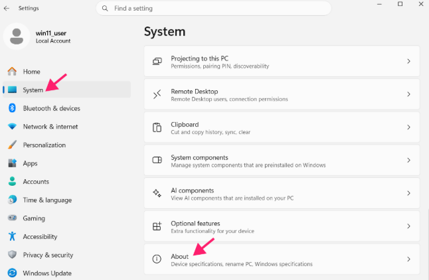
Task: Click the System monitor icon
Action: [x=13, y=90]
